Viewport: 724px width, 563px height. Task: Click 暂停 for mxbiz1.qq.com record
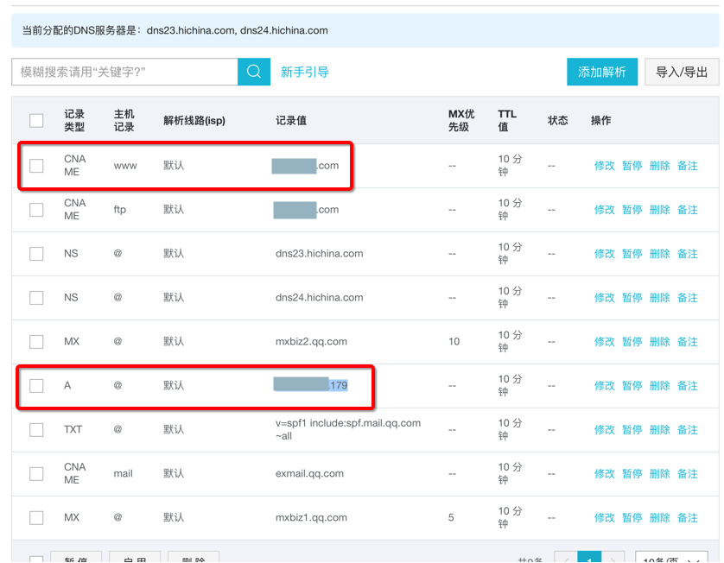(x=632, y=518)
